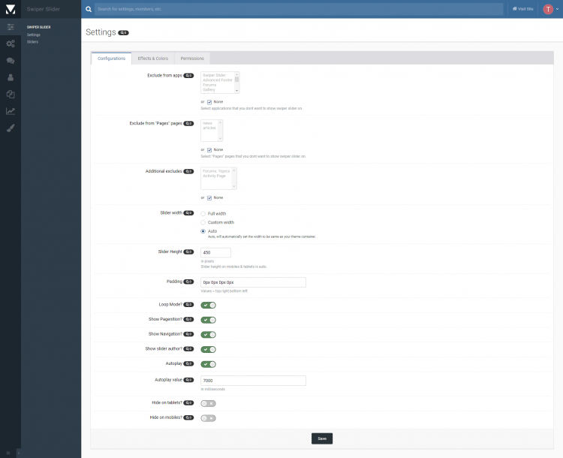Open the Members person icon

(11, 77)
